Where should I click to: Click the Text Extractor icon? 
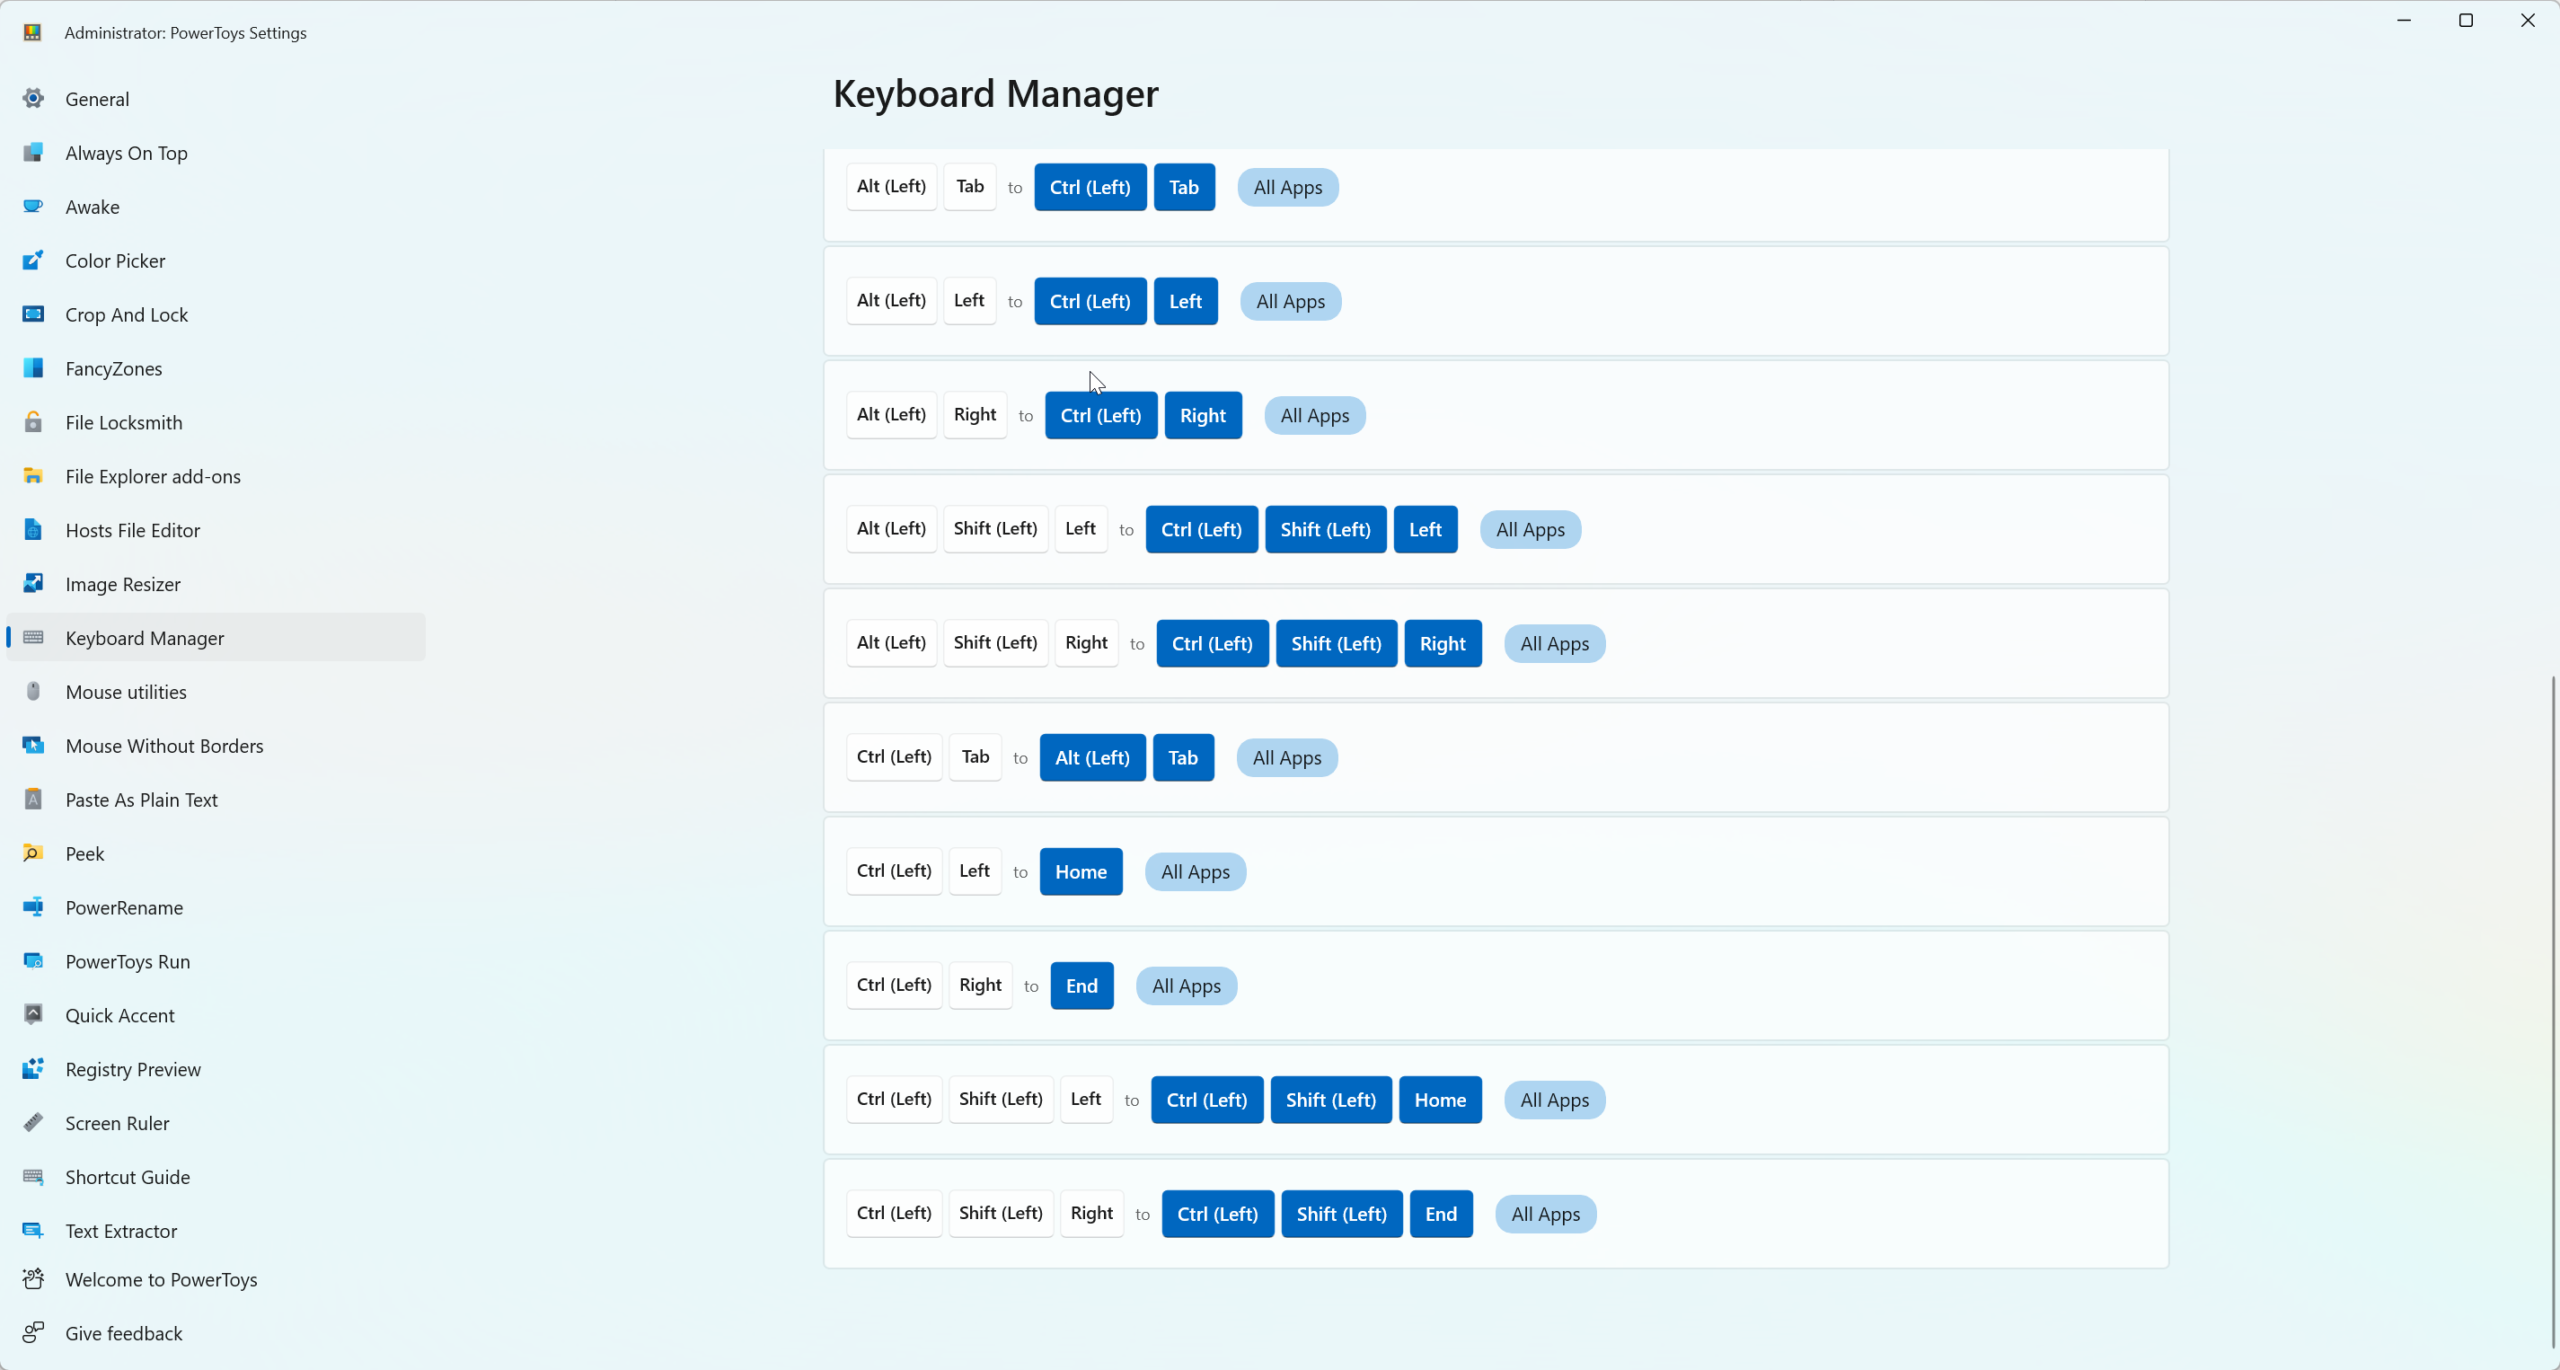coord(33,1231)
